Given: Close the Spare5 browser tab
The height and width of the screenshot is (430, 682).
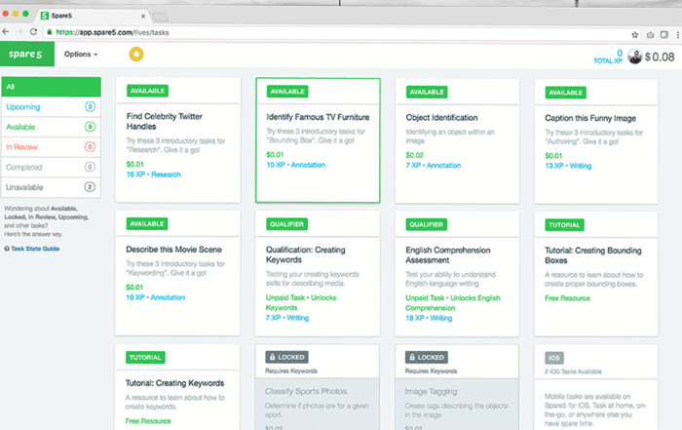Looking at the screenshot, I should 143,17.
